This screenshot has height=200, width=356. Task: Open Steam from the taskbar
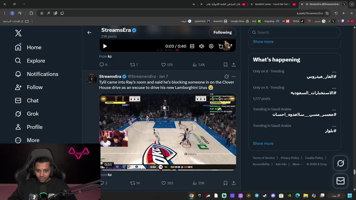click(x=265, y=196)
